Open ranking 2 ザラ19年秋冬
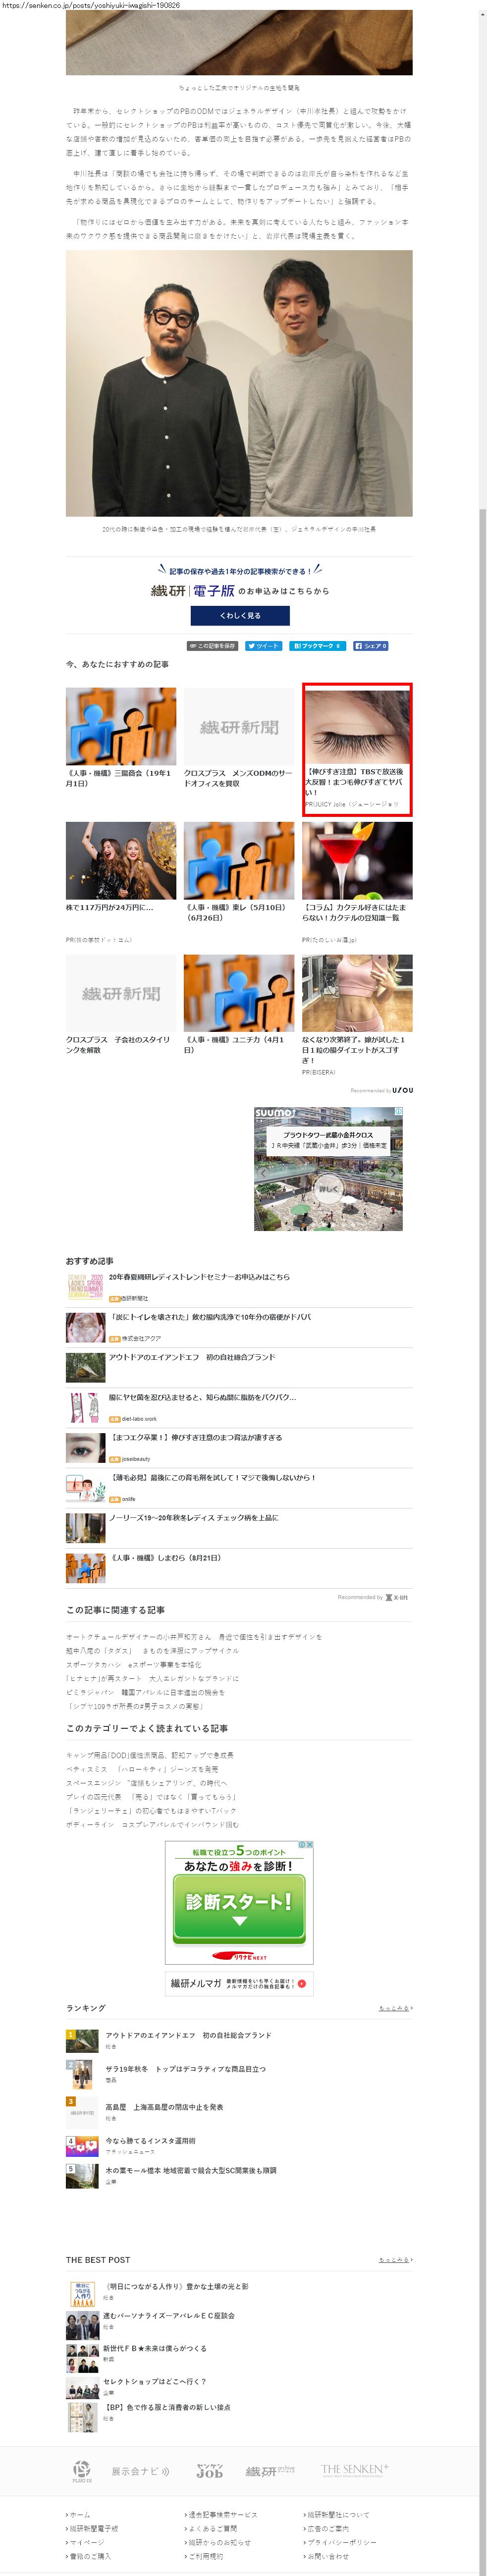This screenshot has height=2576, width=487. pyautogui.click(x=185, y=2069)
